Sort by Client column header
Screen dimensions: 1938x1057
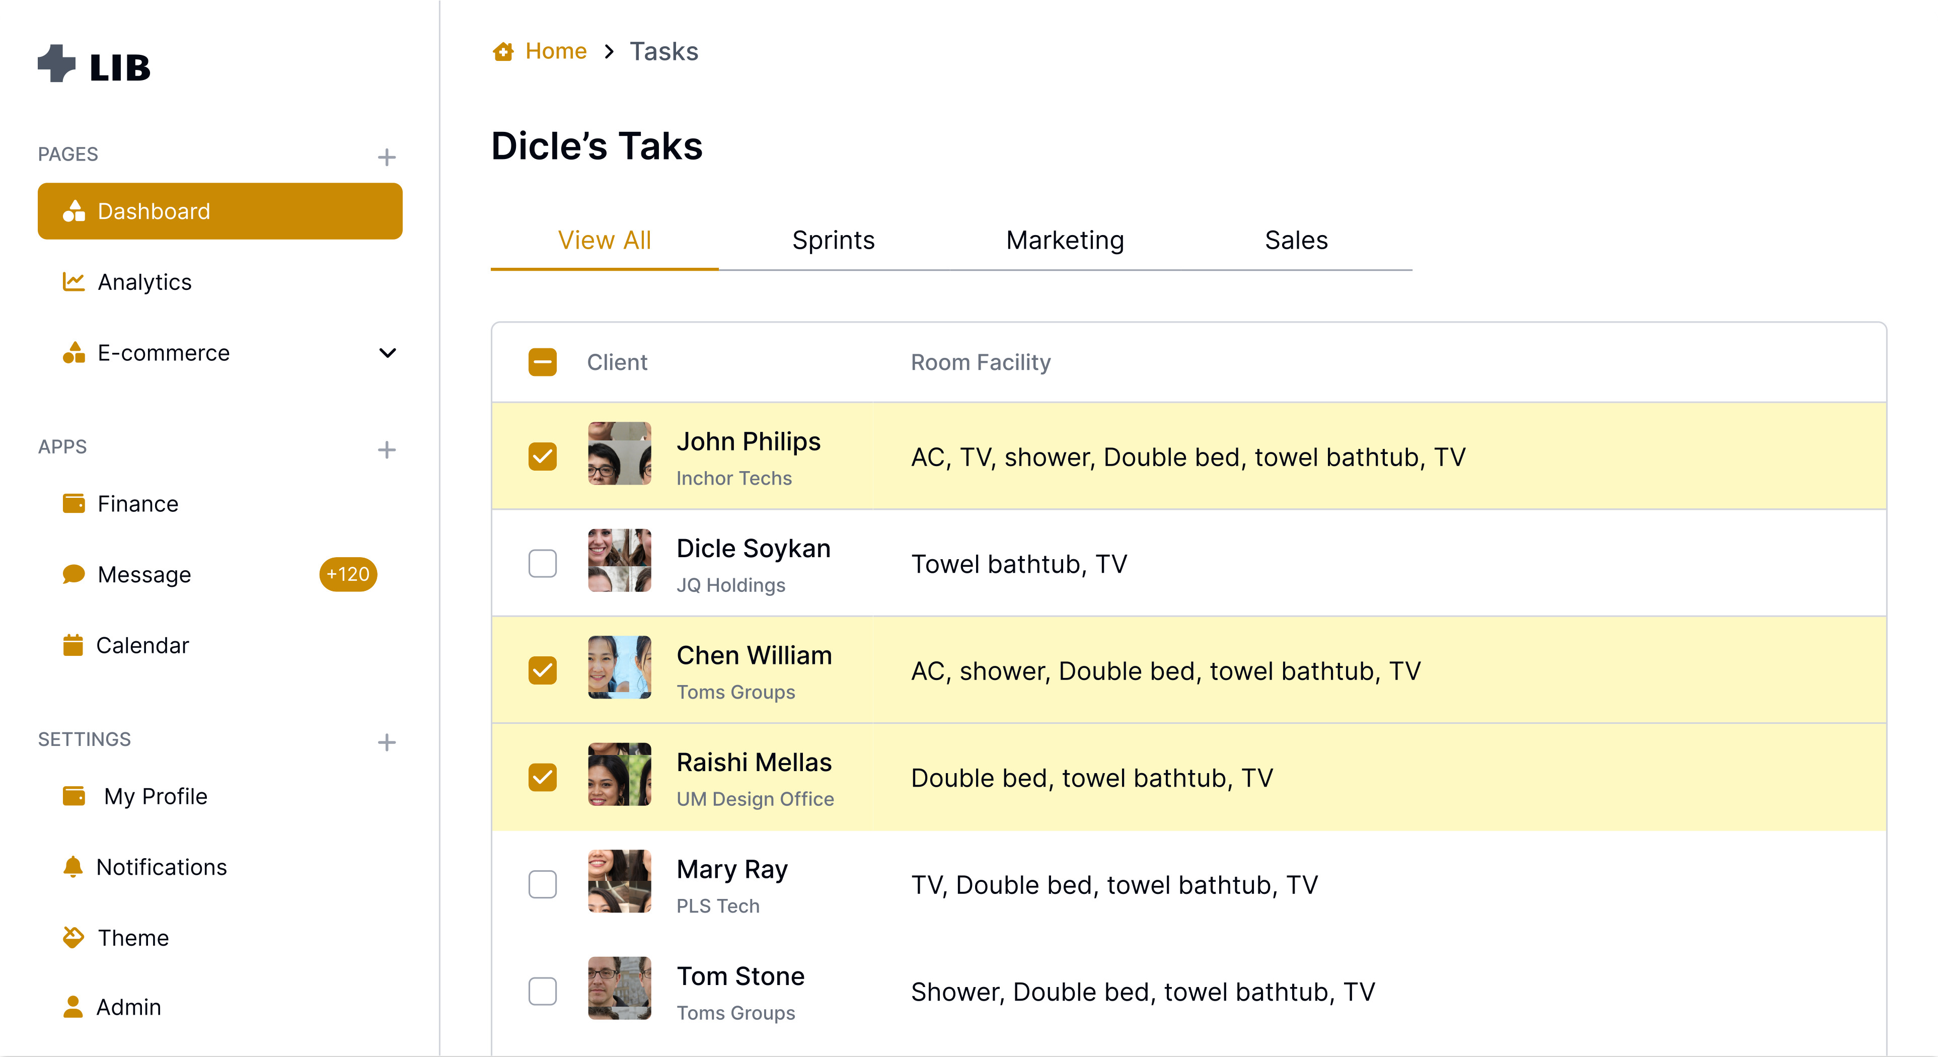tap(617, 362)
